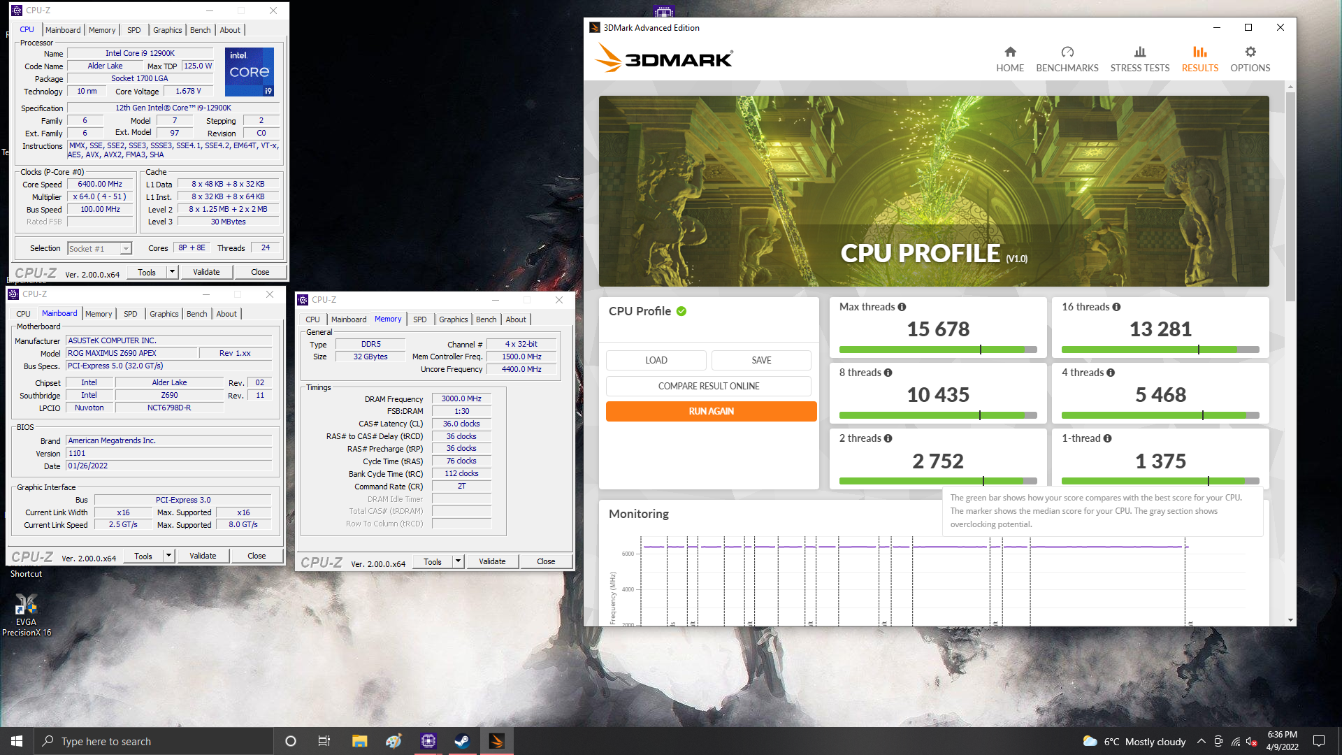Image resolution: width=1342 pixels, height=755 pixels.
Task: Open the 3DMark Home icon
Action: point(1010,52)
